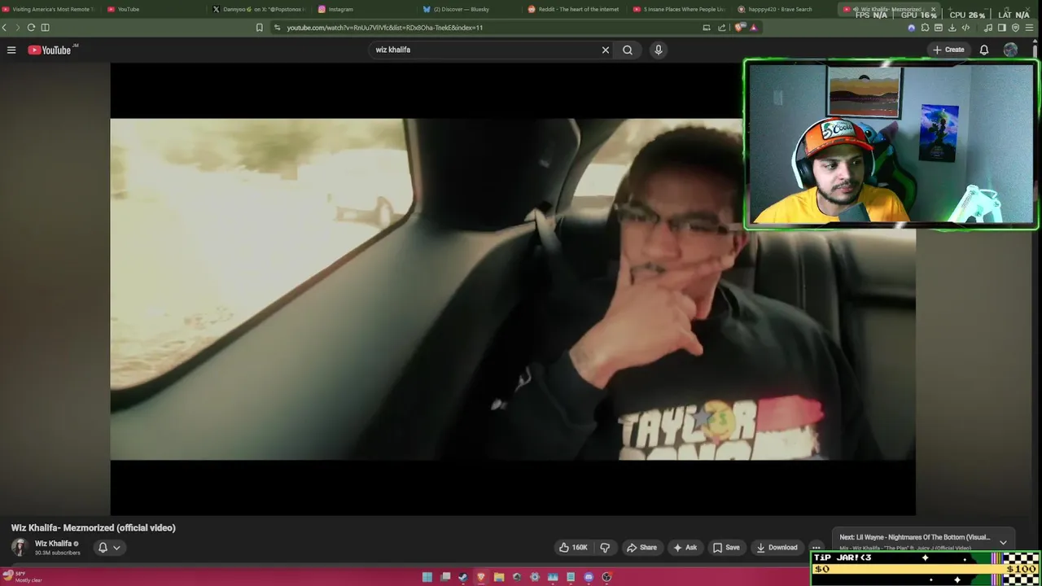This screenshot has width=1042, height=586.
Task: Open the YouTube account avatar menu
Action: [1010, 50]
